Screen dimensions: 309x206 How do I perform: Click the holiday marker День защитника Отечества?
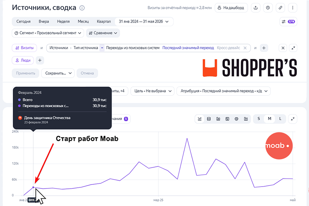pos(20,118)
